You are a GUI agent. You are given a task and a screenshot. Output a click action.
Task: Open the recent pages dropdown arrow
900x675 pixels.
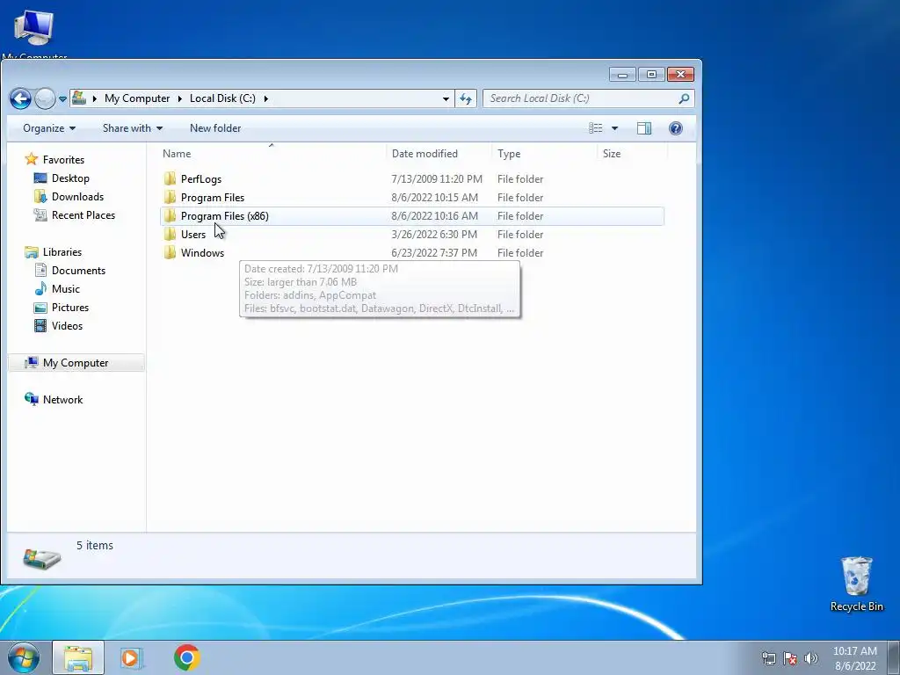(62, 99)
